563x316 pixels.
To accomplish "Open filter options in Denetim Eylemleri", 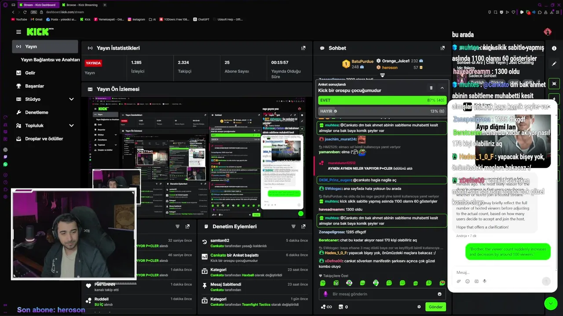I will pos(293,226).
